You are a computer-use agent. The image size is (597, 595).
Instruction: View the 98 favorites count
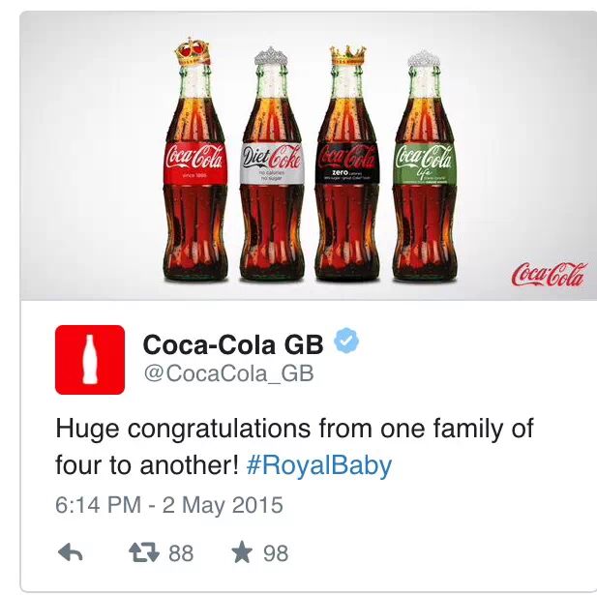coord(276,553)
